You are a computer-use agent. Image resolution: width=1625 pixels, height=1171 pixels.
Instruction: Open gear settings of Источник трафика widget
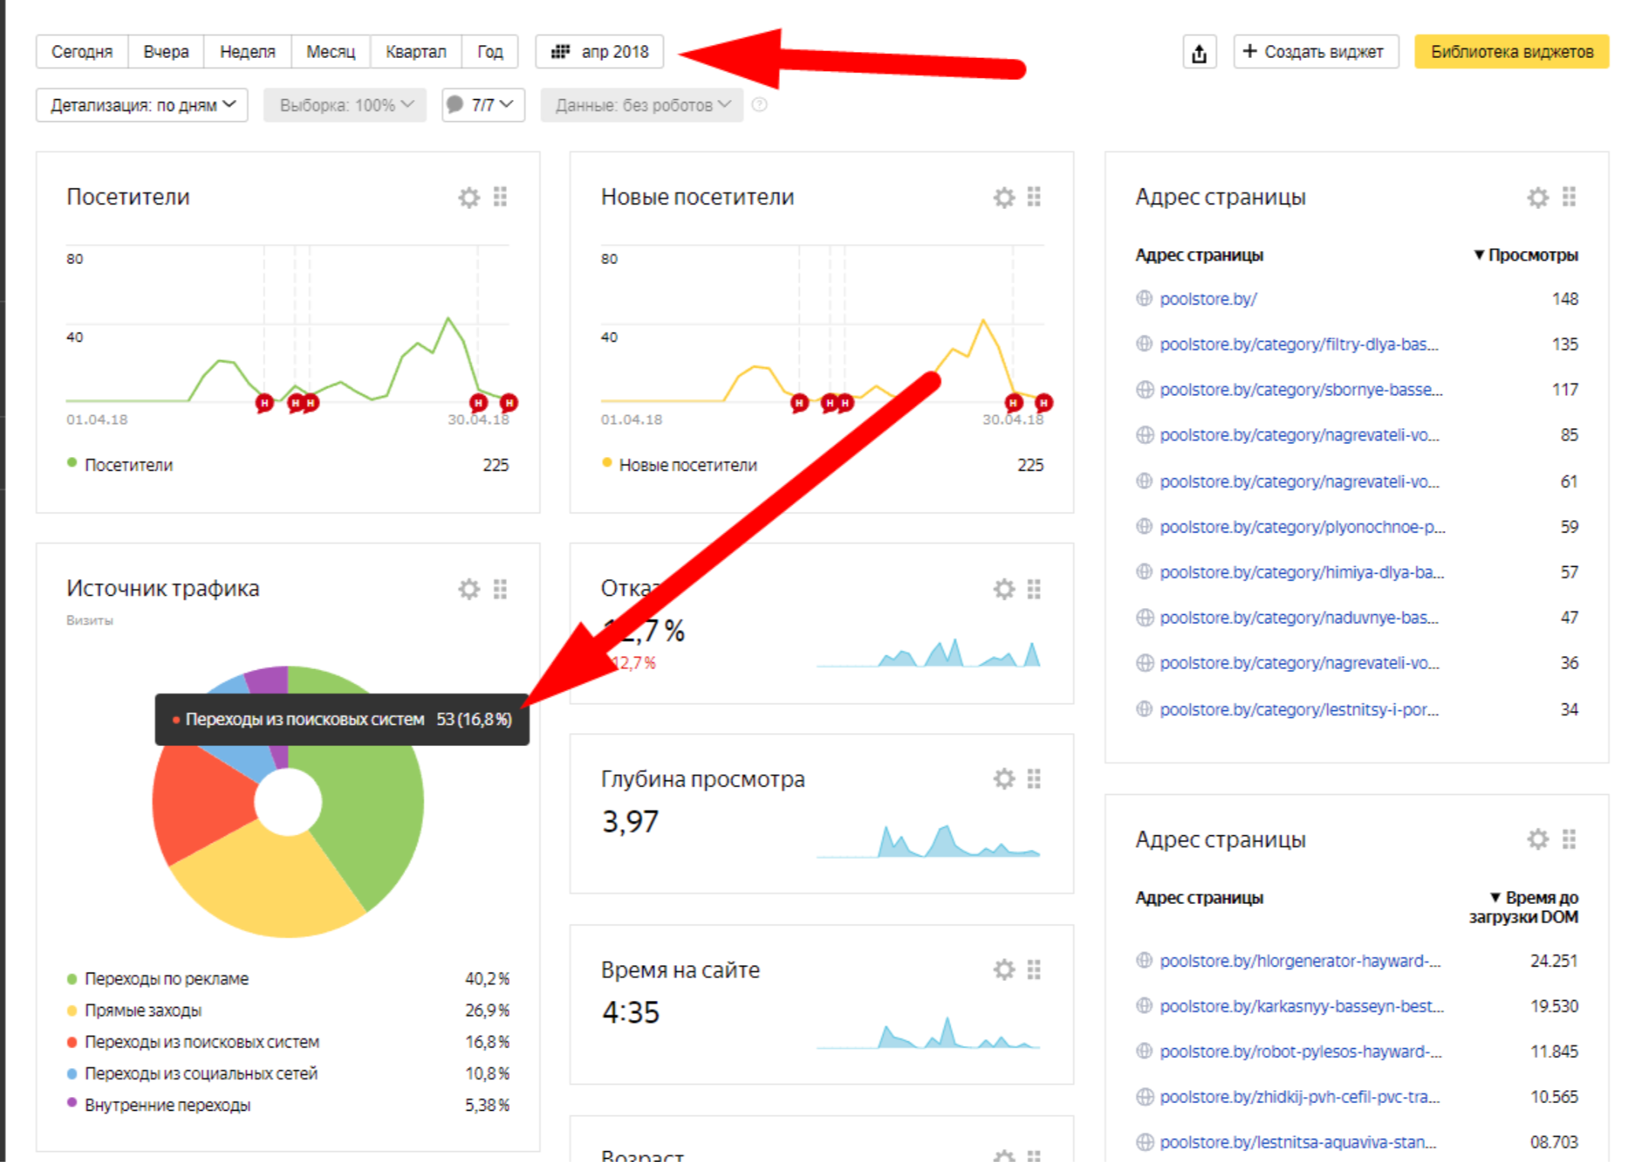(x=468, y=589)
